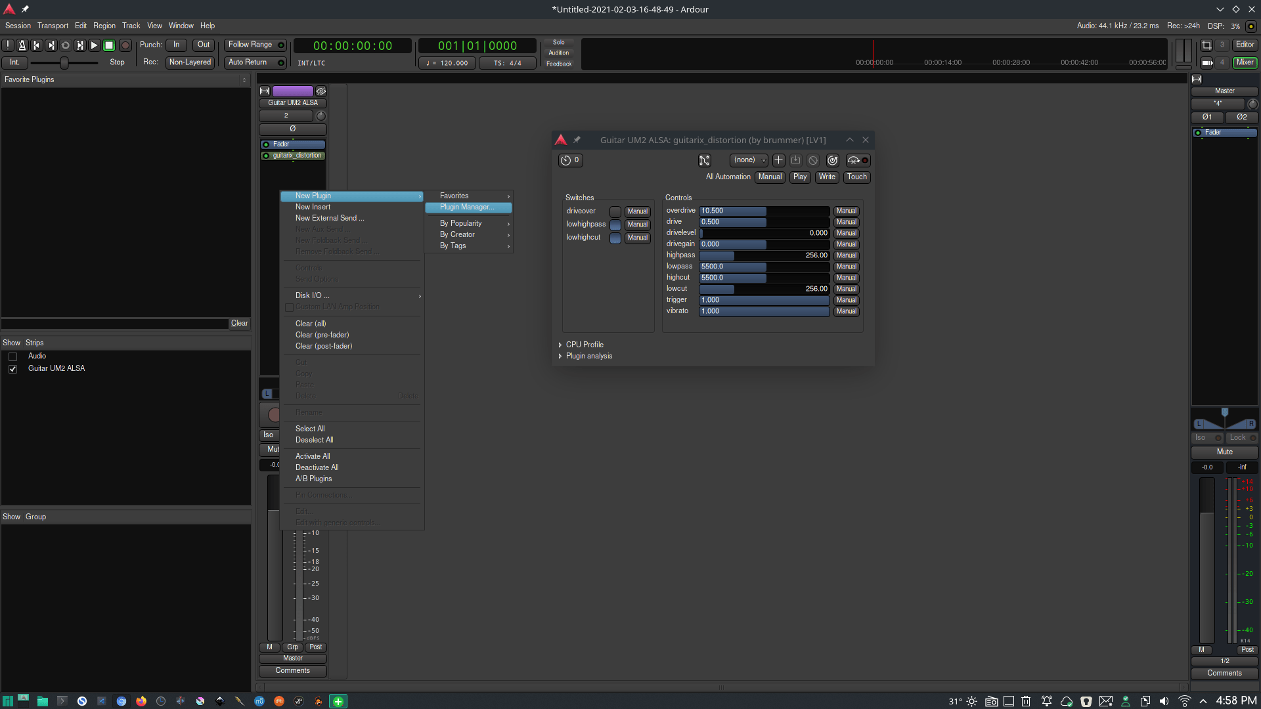Open the Transport menu

[x=53, y=26]
